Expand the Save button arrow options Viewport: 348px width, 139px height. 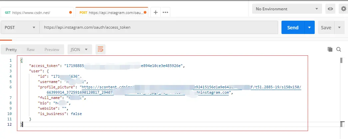point(339,28)
